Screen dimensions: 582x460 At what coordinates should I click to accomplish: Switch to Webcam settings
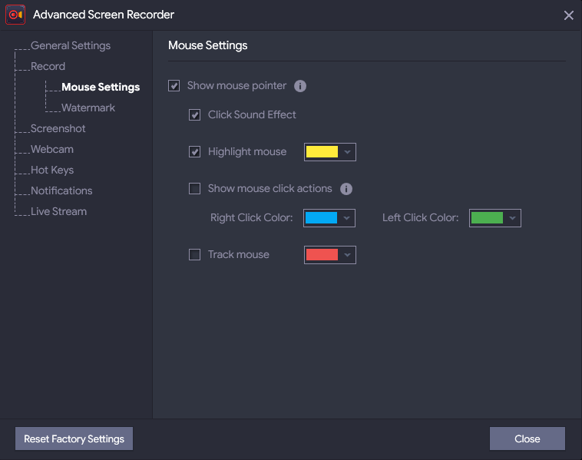[x=52, y=149]
